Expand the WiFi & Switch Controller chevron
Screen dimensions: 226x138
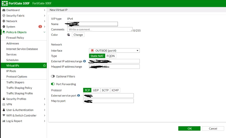coord(44,115)
